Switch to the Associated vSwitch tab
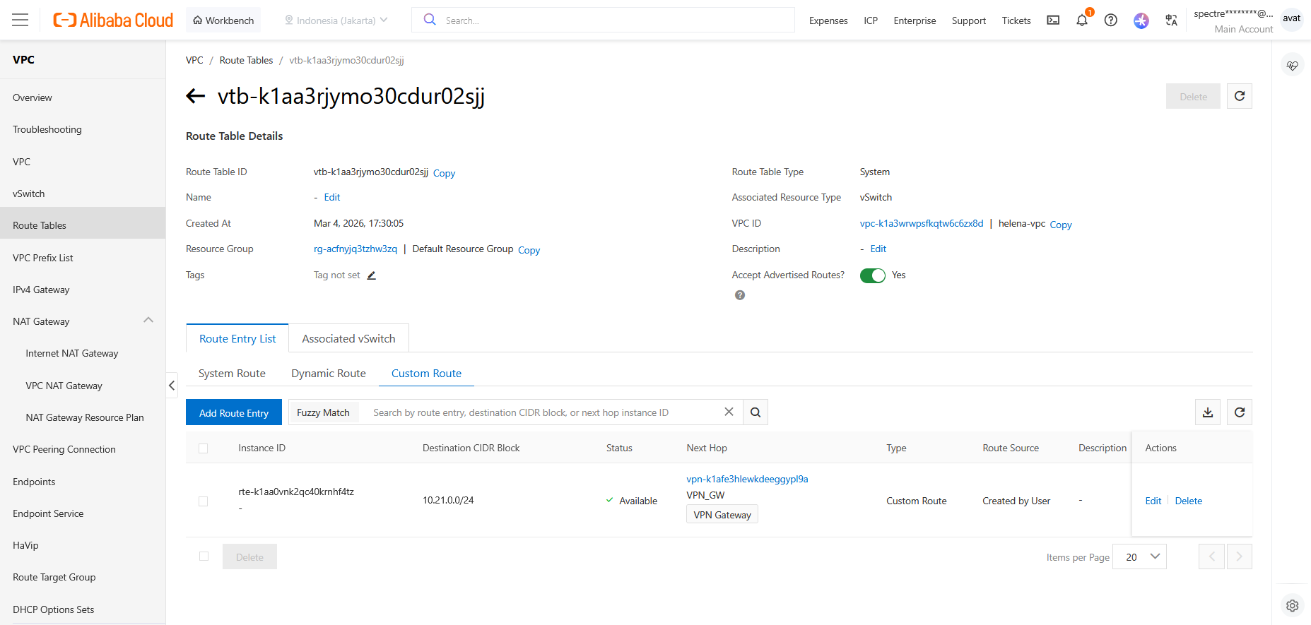 348,339
